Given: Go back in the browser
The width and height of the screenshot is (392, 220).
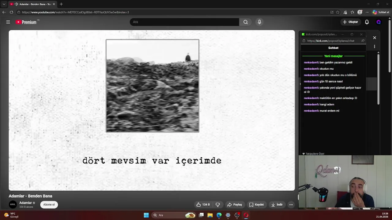Looking at the screenshot, I should (4, 12).
